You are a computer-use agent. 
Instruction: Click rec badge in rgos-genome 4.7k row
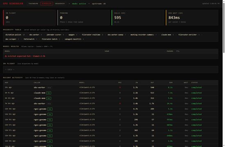(50, 109)
